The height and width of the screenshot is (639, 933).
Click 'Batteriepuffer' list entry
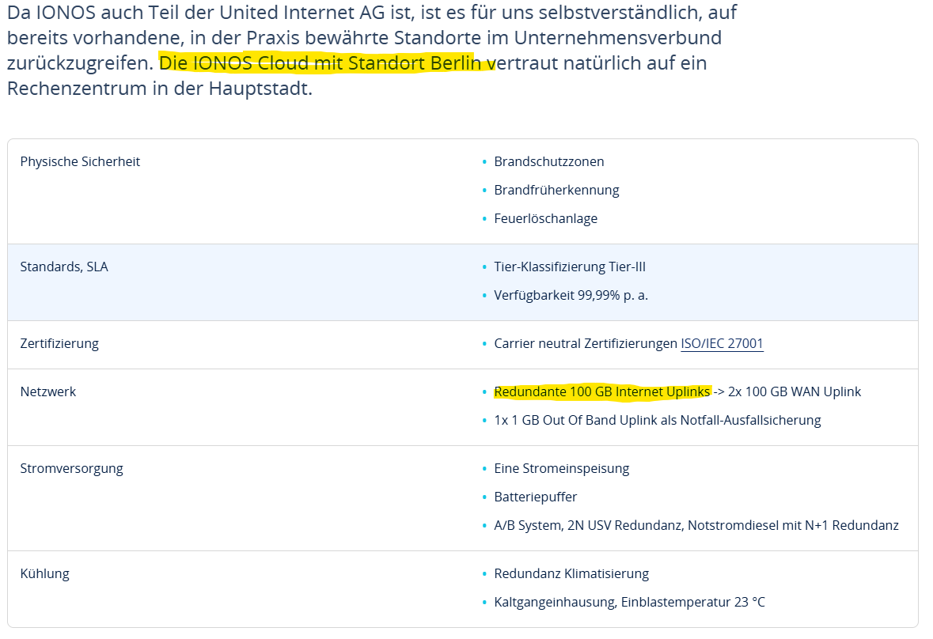coord(536,497)
